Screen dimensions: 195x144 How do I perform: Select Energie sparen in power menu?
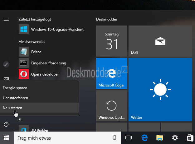pyautogui.click(x=39, y=88)
